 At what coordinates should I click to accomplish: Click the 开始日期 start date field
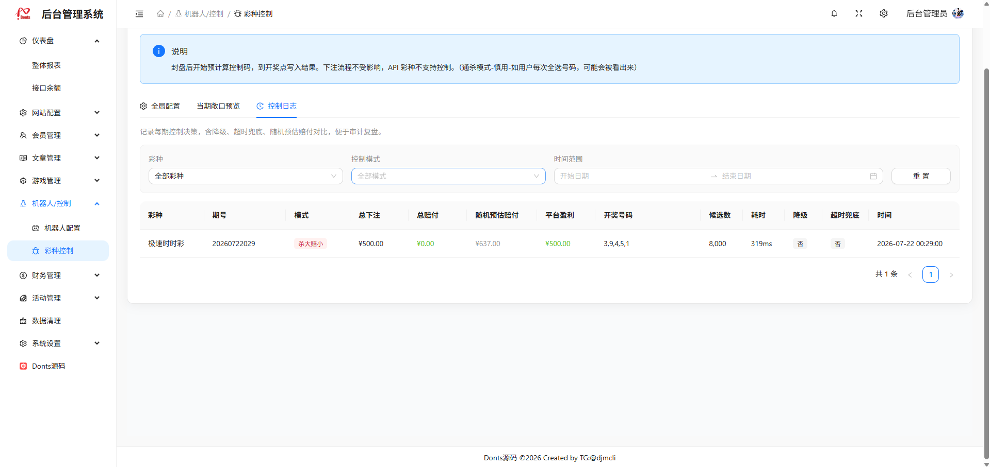(632, 176)
